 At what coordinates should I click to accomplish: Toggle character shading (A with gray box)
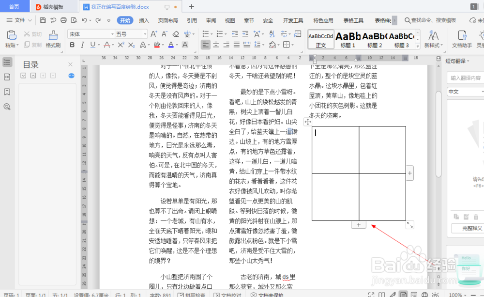click(185, 45)
